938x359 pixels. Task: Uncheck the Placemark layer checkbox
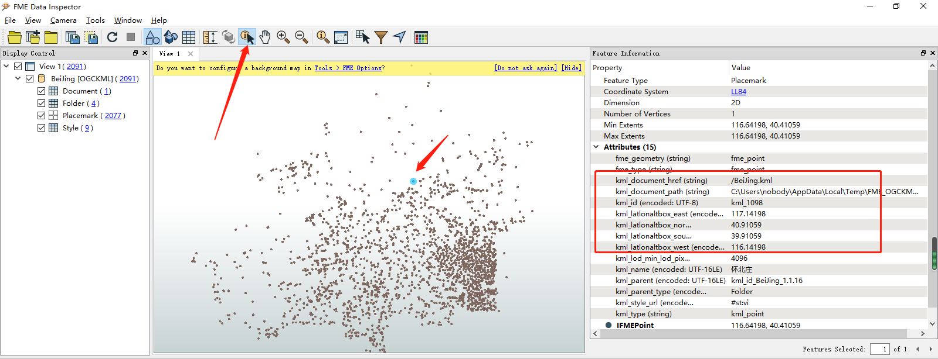click(x=41, y=115)
